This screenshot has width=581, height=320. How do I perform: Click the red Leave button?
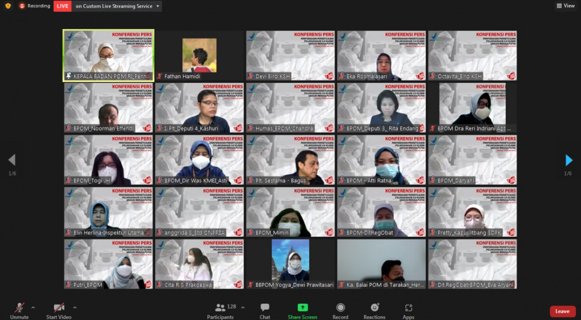[x=562, y=311]
